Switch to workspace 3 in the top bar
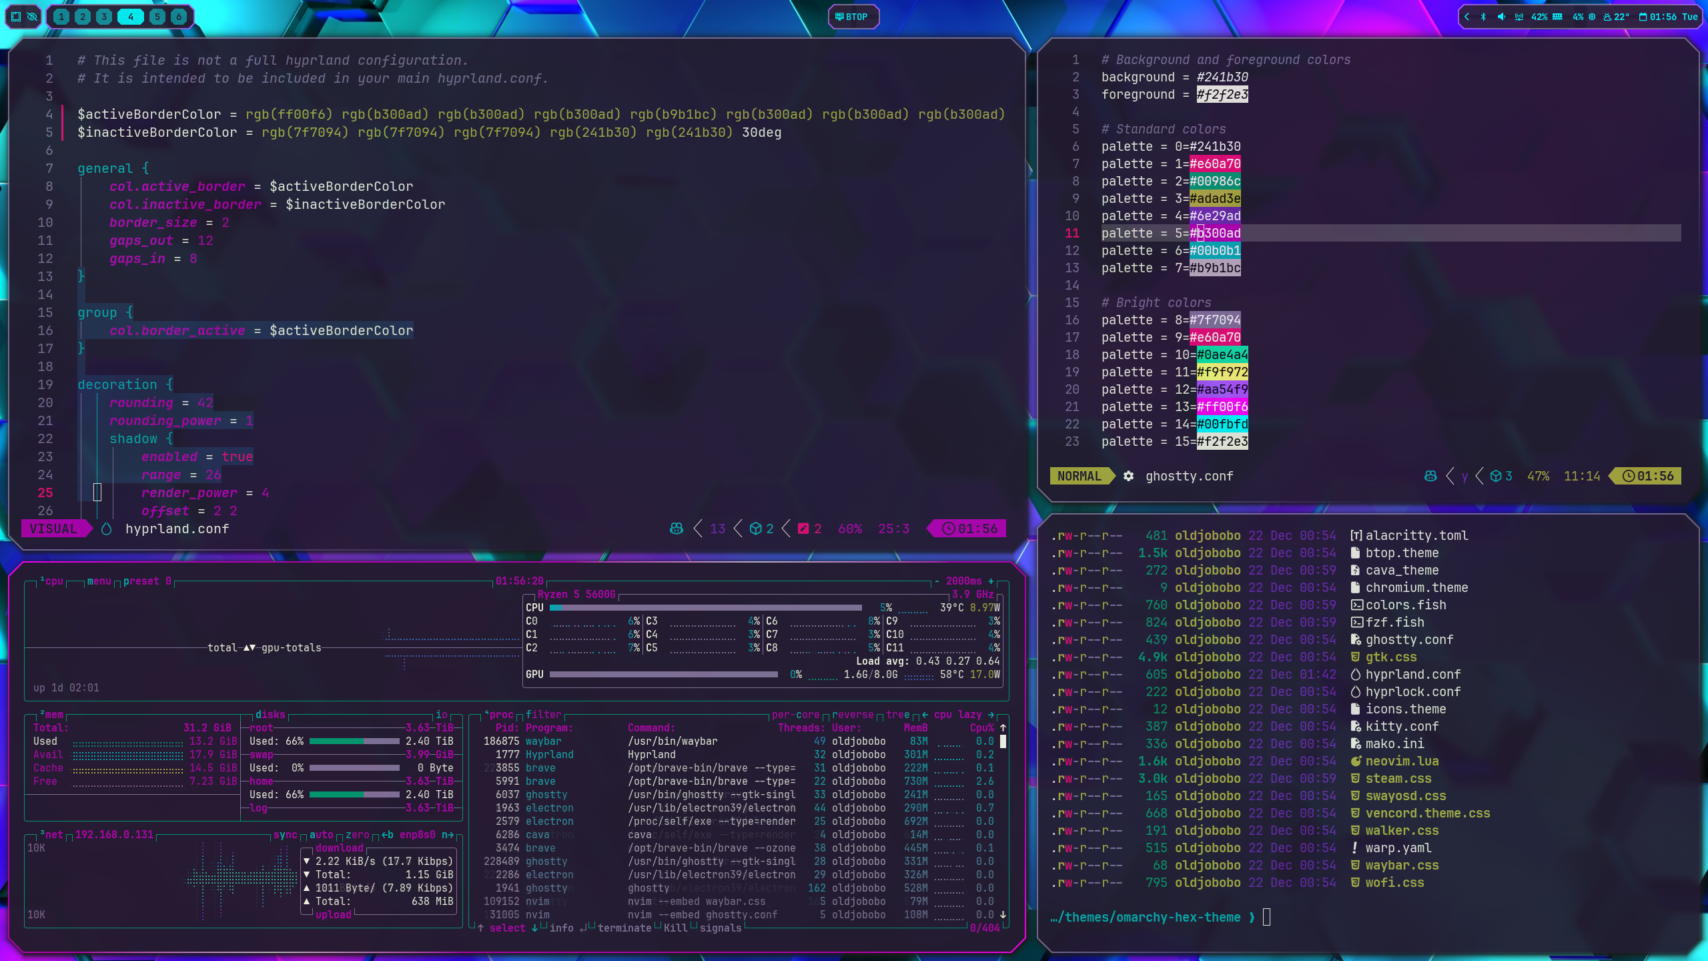Viewport: 1708px width, 961px height. [104, 17]
